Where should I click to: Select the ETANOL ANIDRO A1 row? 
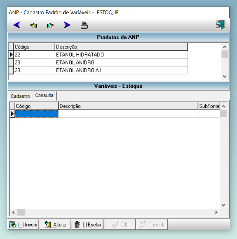point(98,70)
